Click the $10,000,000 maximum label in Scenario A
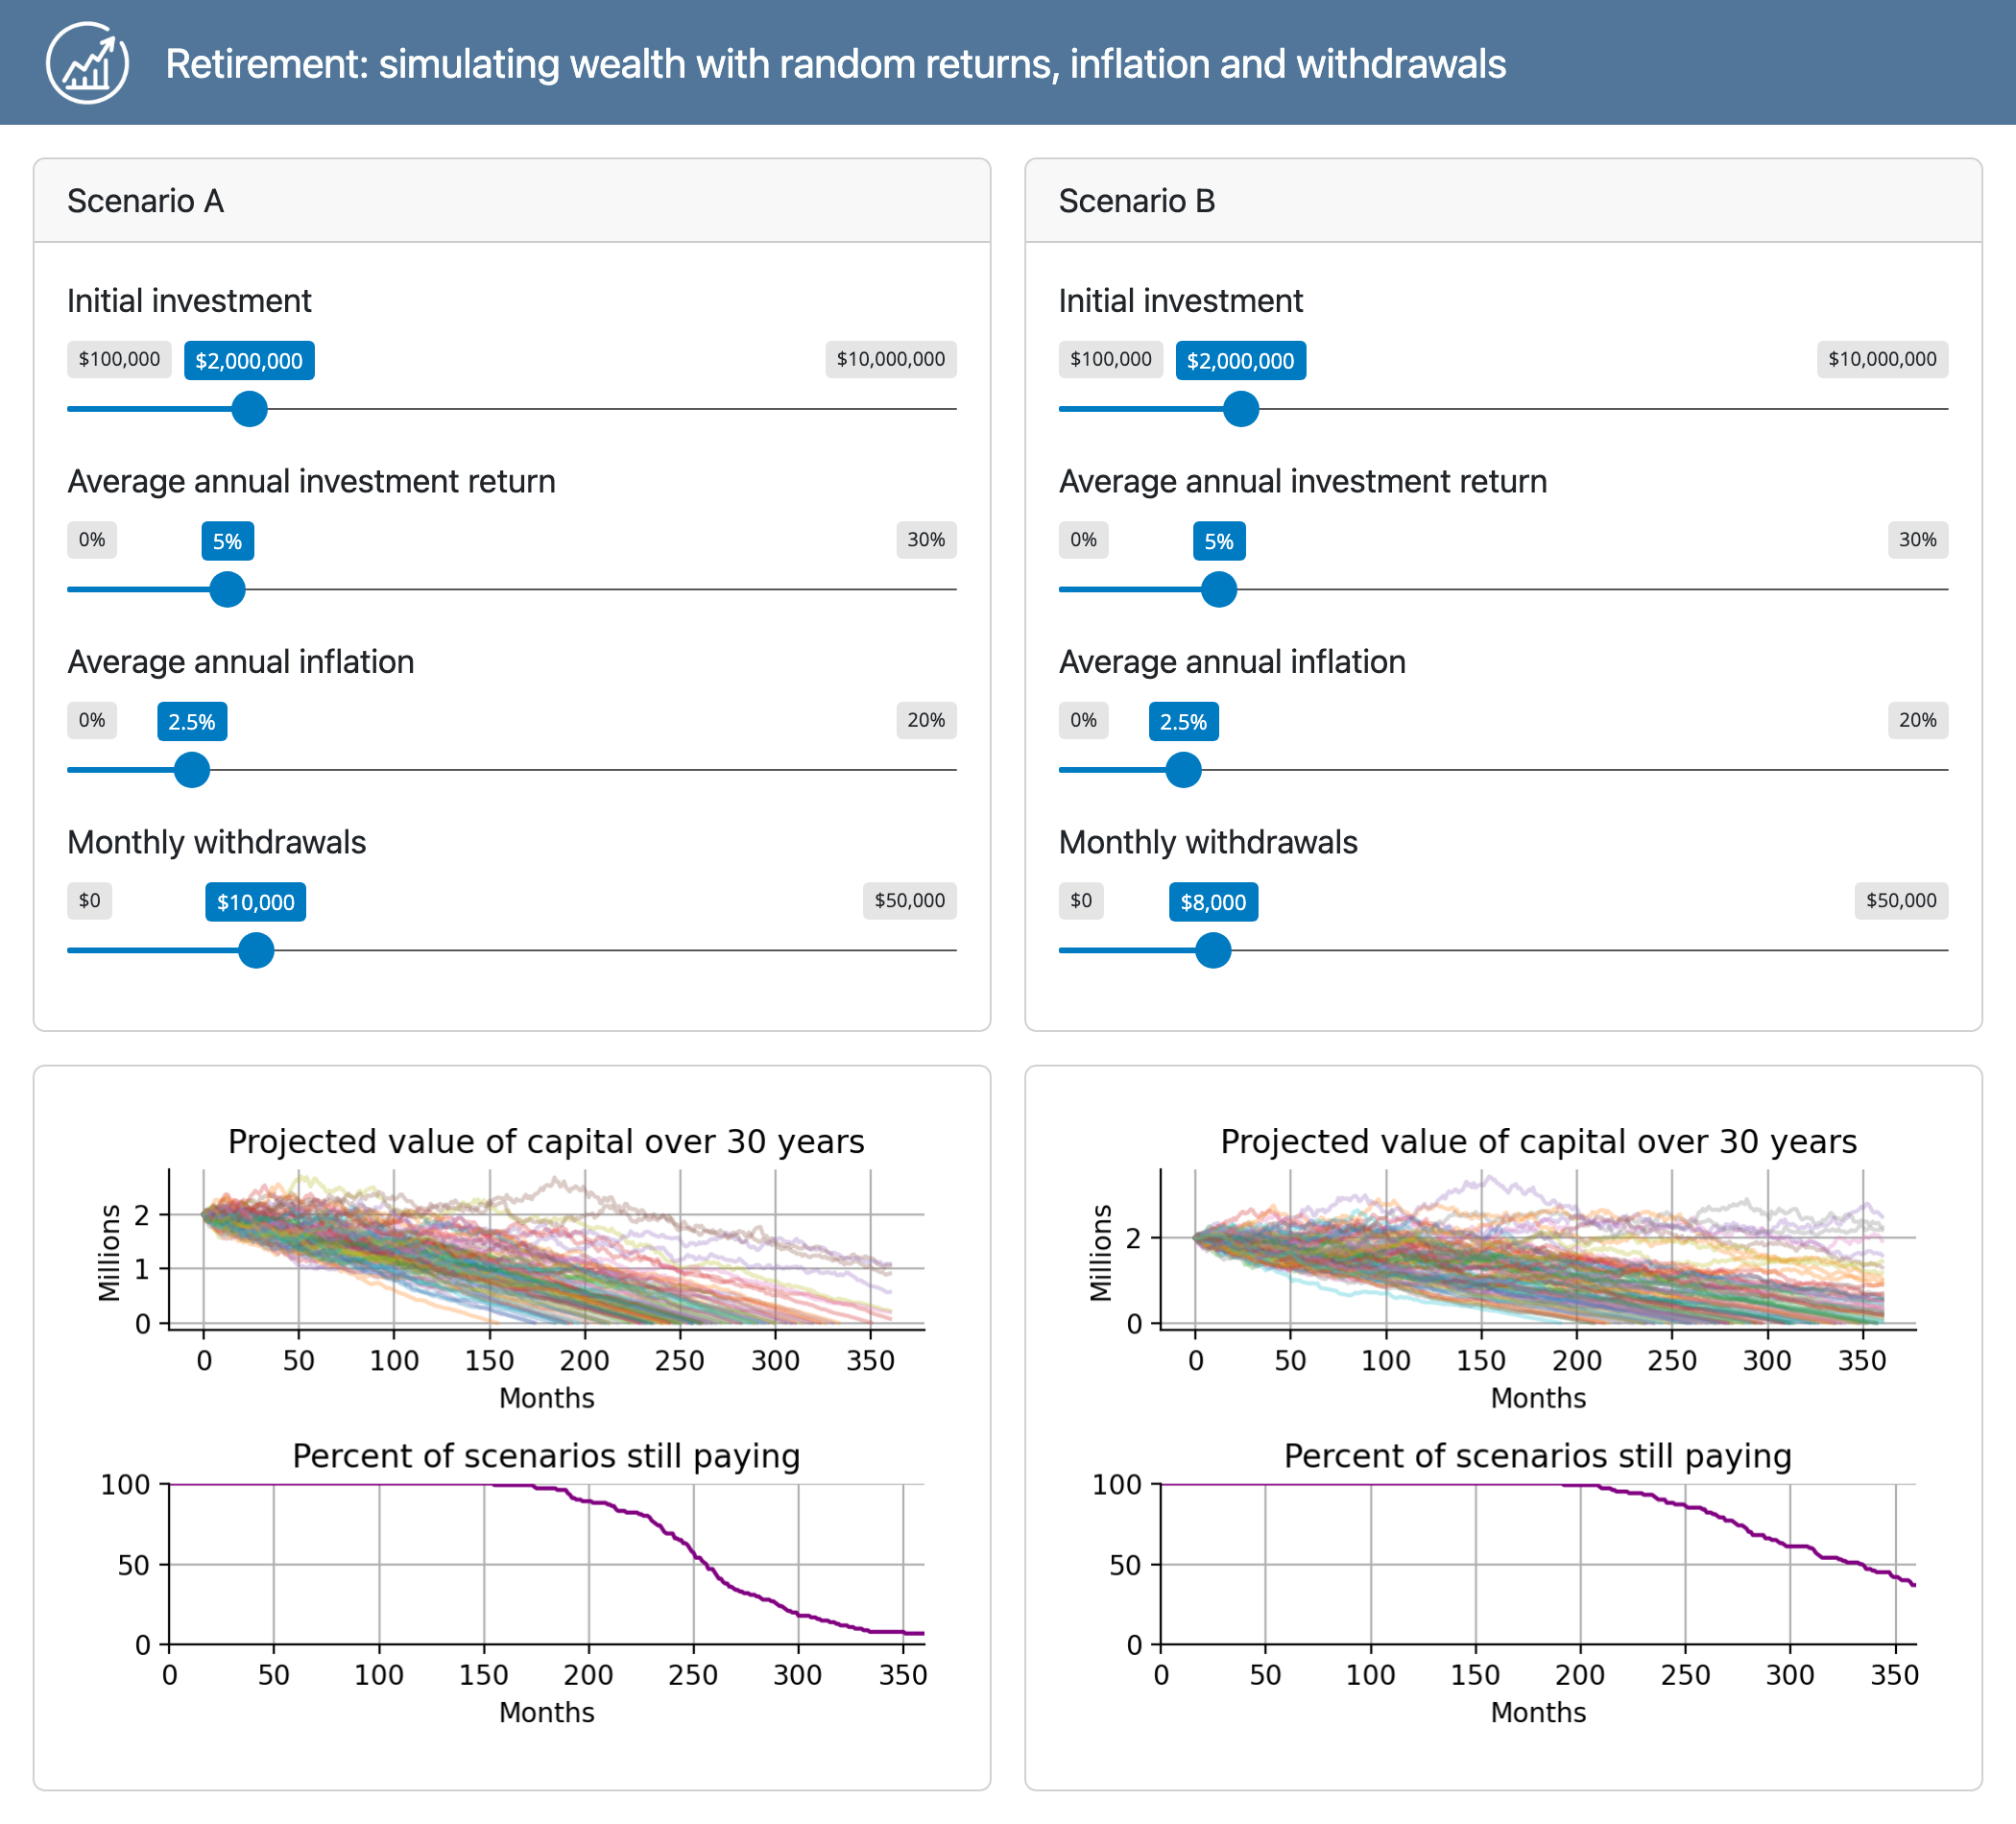 point(890,359)
